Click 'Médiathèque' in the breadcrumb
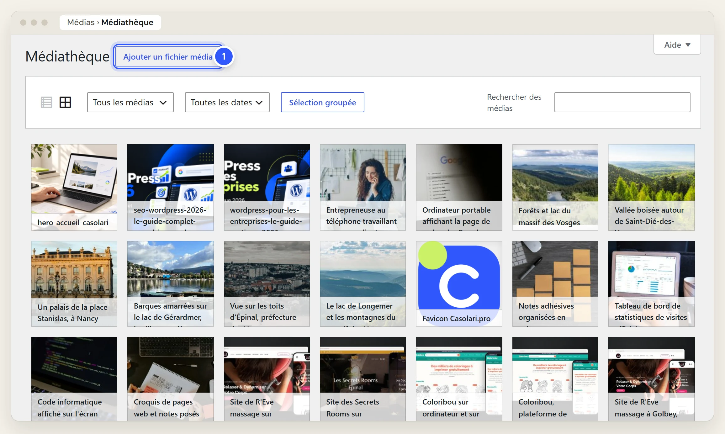Image resolution: width=725 pixels, height=434 pixels. point(127,22)
